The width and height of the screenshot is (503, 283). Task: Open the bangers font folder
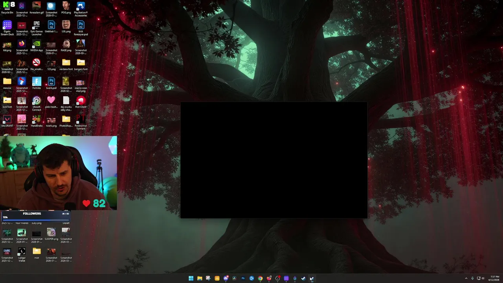coord(81,64)
